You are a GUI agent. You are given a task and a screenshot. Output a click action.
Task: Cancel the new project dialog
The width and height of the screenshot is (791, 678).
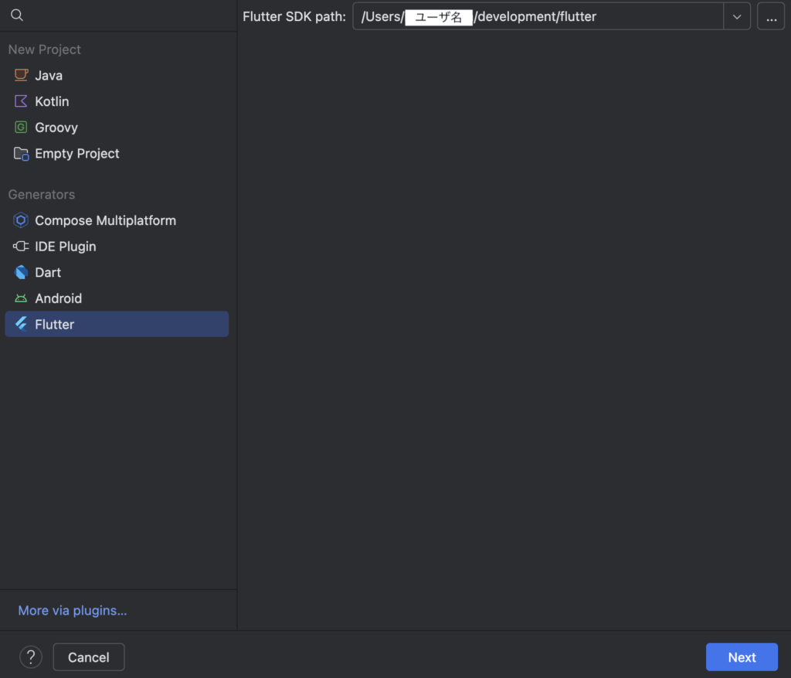[89, 657]
